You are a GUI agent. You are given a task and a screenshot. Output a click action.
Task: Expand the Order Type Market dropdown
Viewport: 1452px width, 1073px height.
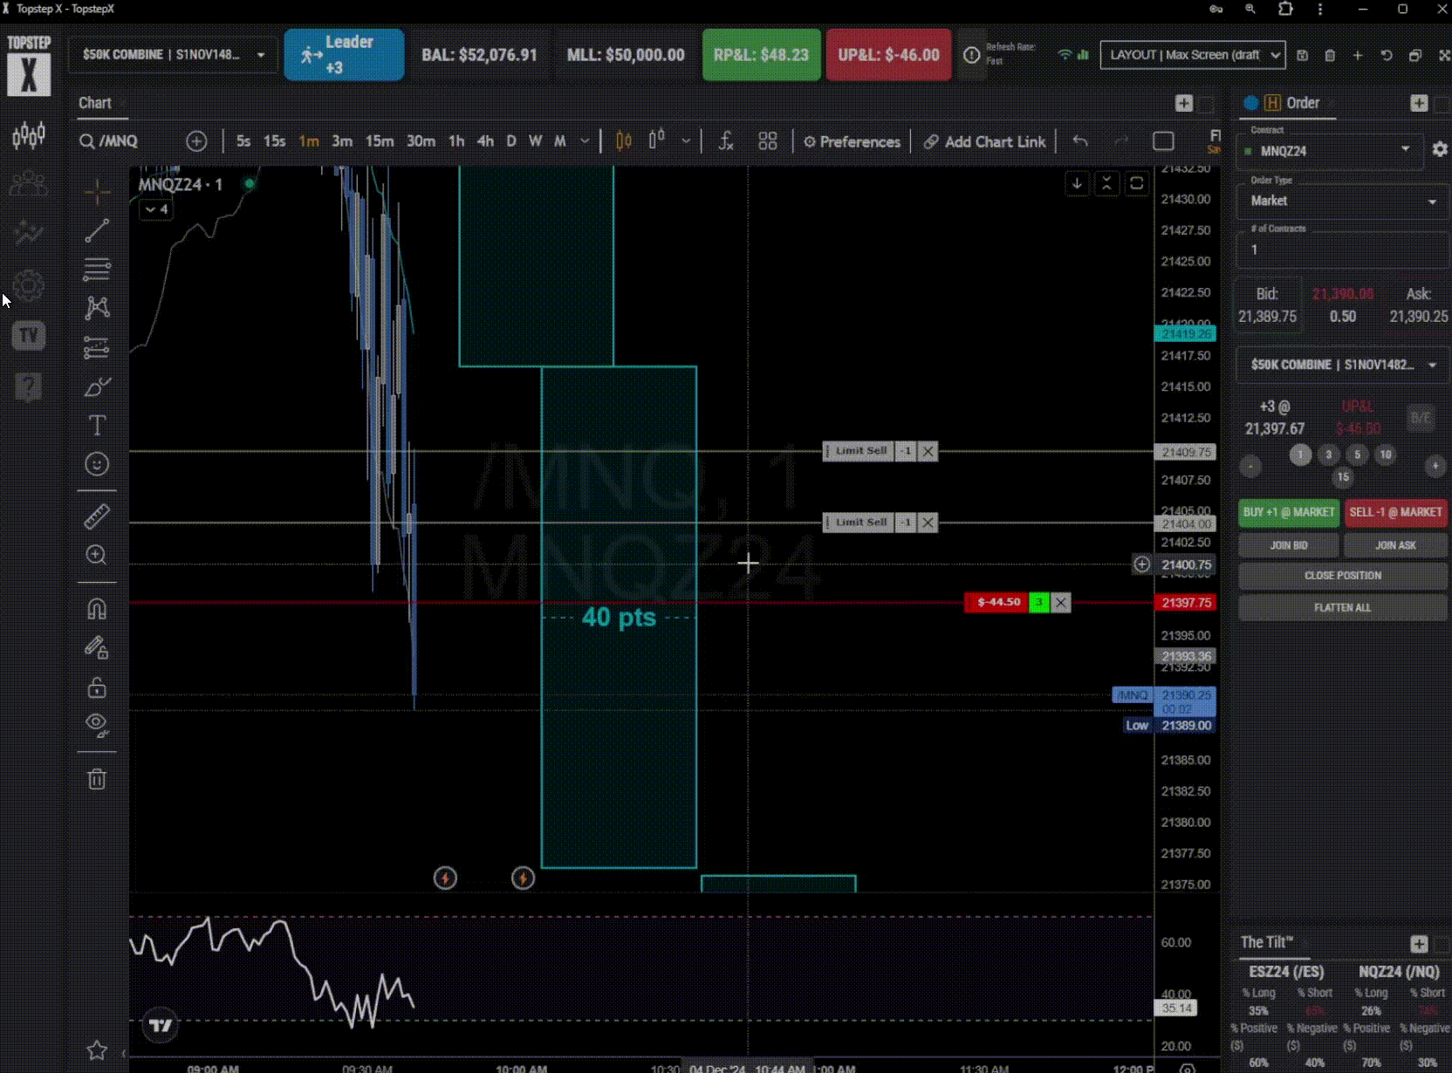1343,201
